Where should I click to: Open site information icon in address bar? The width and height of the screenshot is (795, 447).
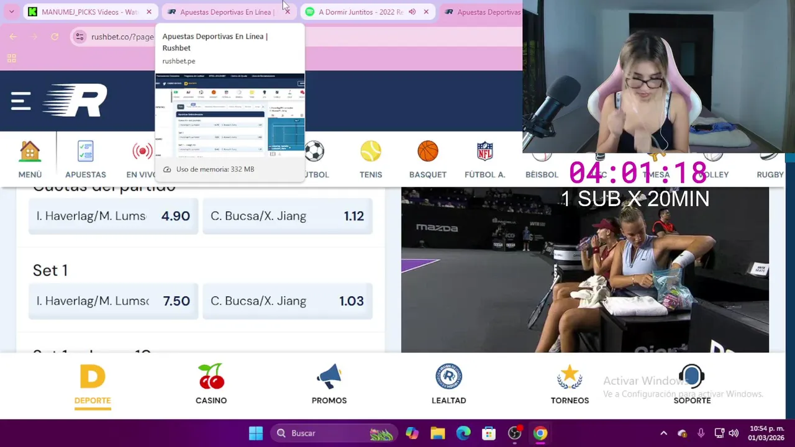tap(79, 37)
